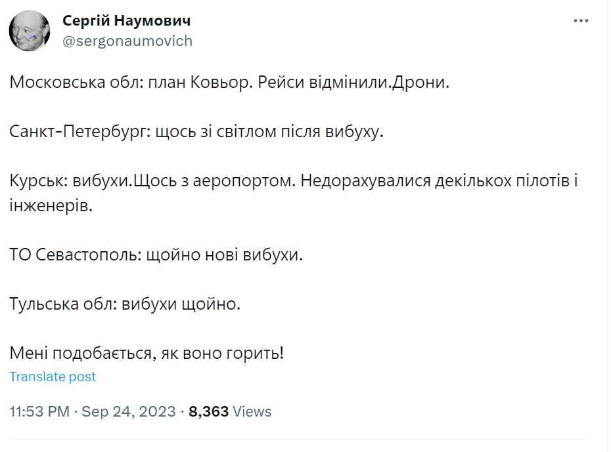This screenshot has height=452, width=611.
Task: Click the 8,363 view count number
Action: point(208,412)
